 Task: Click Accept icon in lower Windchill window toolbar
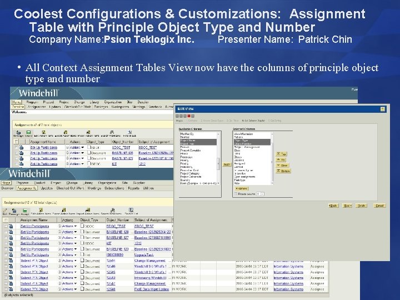pyautogui.click(x=25, y=211)
